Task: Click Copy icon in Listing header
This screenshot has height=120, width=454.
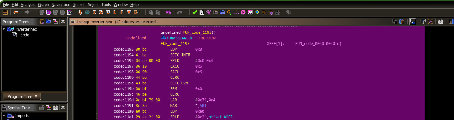Action: coord(395,22)
